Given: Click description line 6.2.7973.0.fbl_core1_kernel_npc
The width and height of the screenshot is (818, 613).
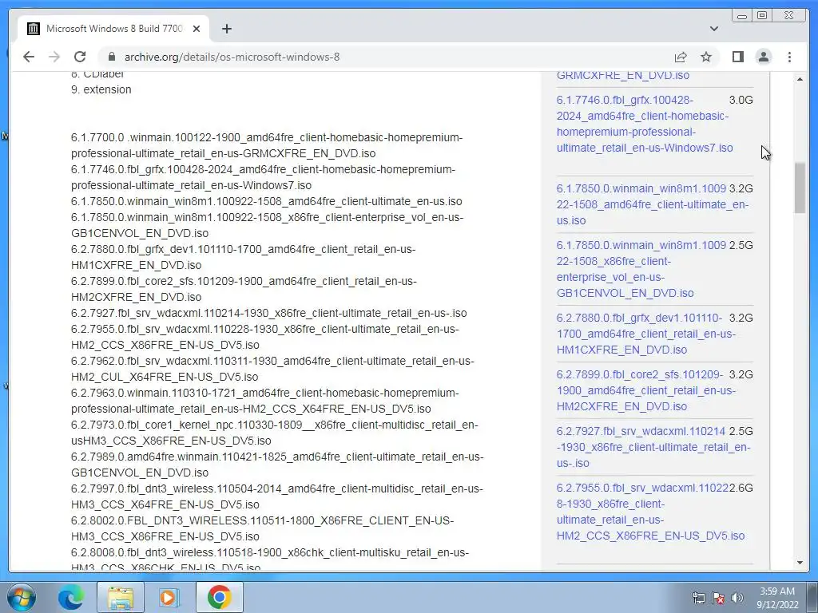Looking at the screenshot, I should point(275,432).
